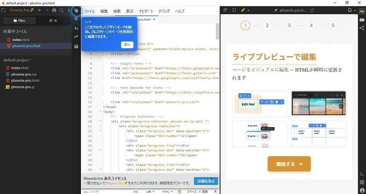366x194 pixels.
Task: Open the user profile icon
Action: 362,190
